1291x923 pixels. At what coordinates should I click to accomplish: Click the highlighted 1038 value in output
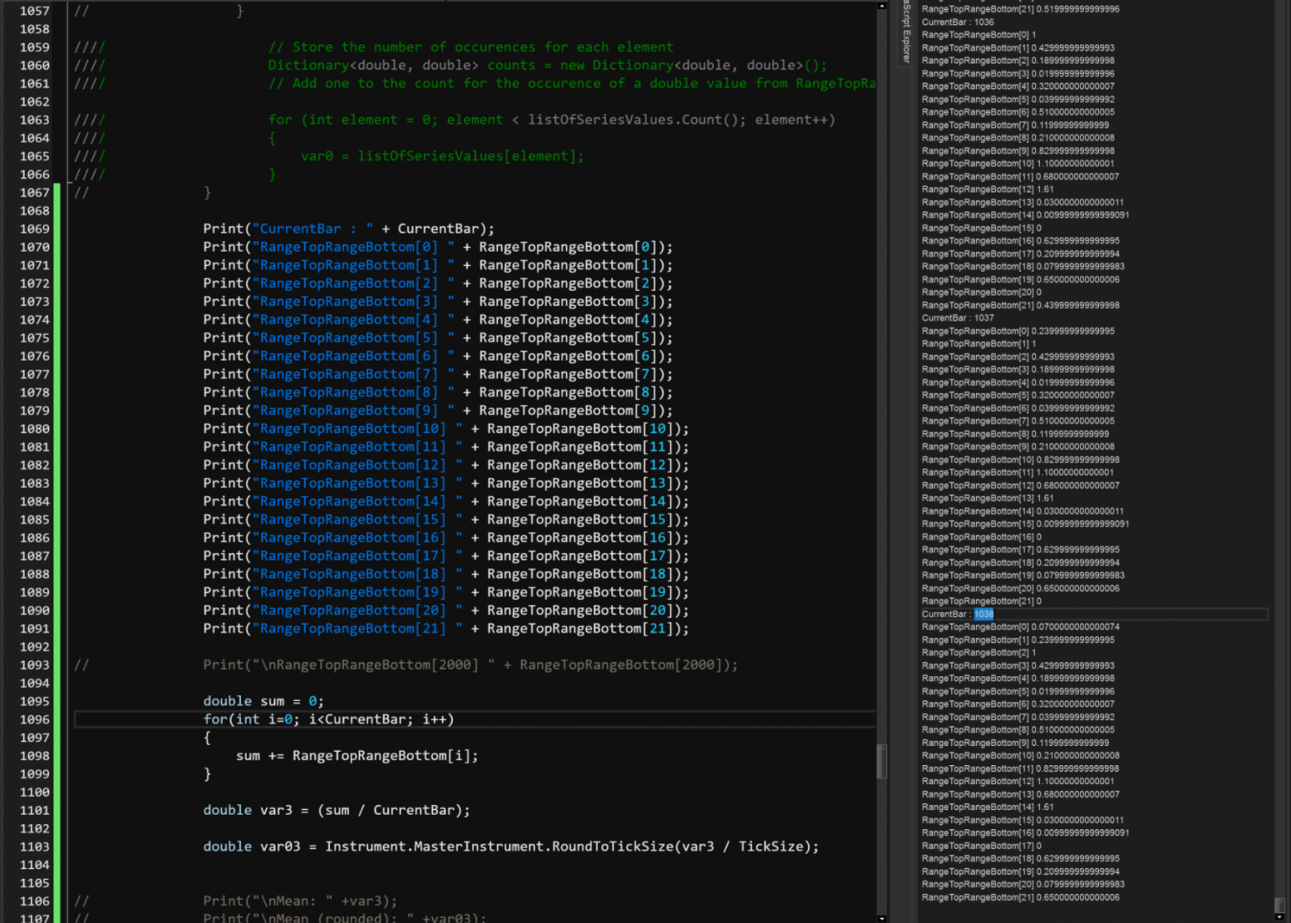[x=984, y=614]
